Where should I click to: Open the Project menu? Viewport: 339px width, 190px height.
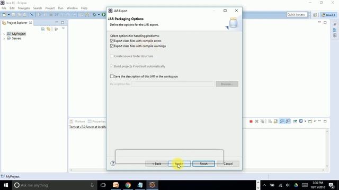50,8
